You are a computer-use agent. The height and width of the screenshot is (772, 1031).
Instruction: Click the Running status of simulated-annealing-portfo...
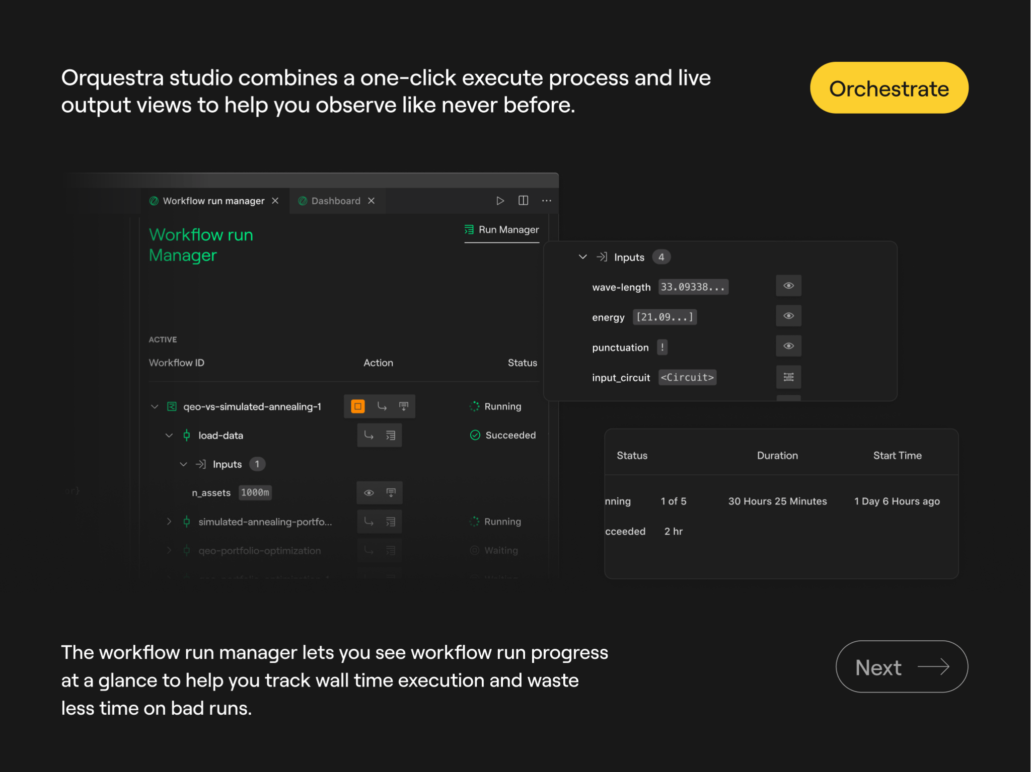(495, 522)
